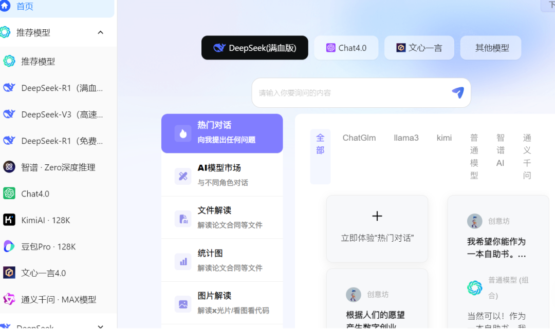Click the KimiAI · 128K icon
The width and height of the screenshot is (555, 329).
pyautogui.click(x=9, y=220)
